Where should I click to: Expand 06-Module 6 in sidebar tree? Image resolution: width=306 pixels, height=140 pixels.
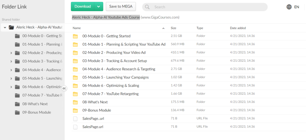11,87
